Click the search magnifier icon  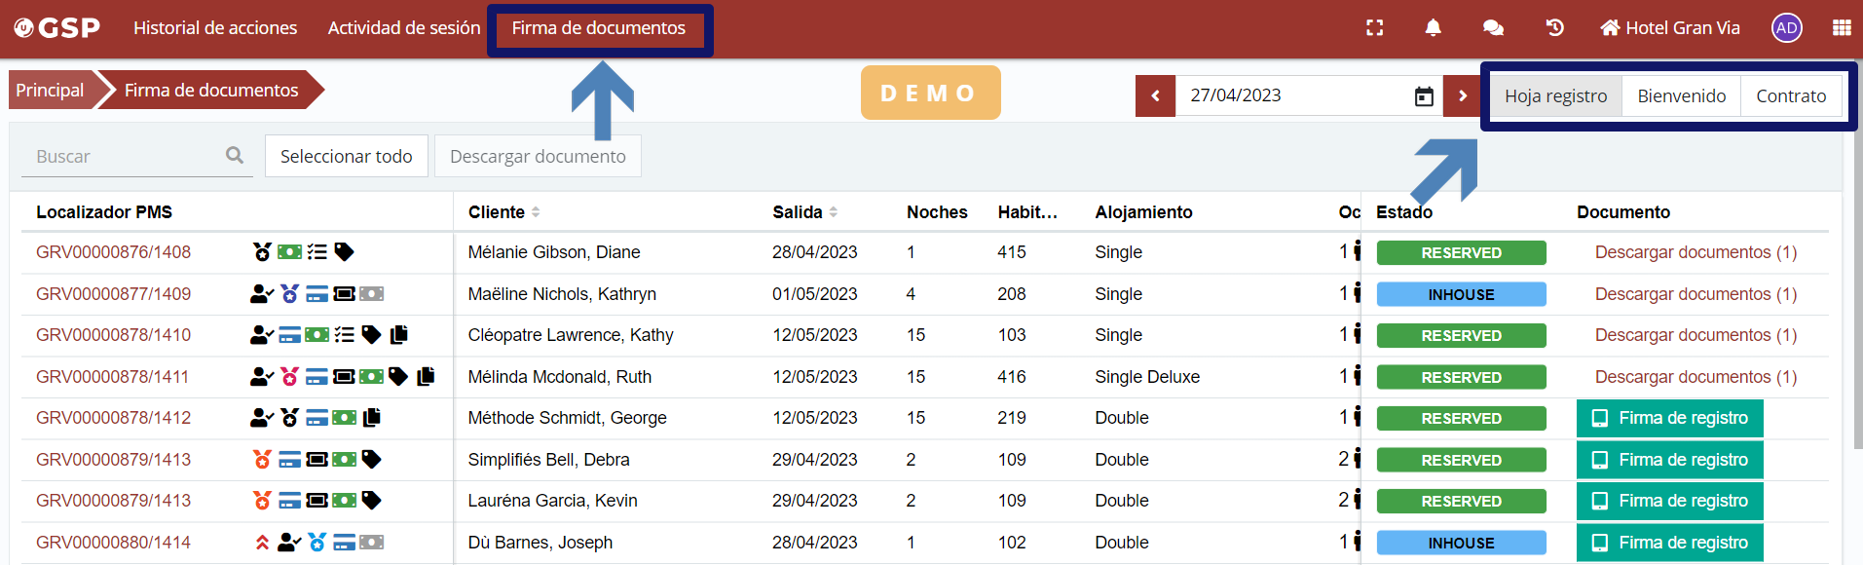[235, 156]
